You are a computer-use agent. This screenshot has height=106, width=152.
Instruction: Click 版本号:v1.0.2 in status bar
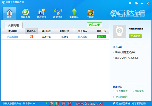click(30, 104)
